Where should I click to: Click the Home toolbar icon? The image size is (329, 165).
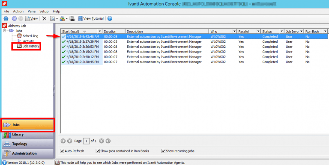pyautogui.click(x=6, y=18)
